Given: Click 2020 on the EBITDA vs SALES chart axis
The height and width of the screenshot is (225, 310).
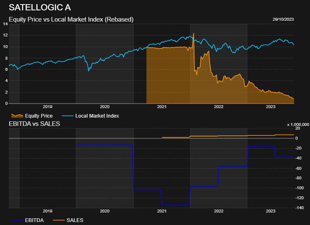Looking at the screenshot, I should coord(105,211).
